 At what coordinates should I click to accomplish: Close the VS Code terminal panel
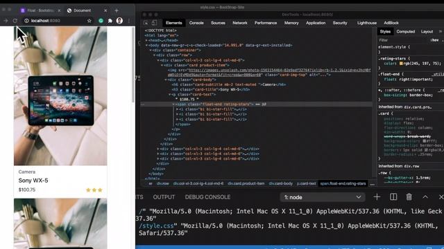point(441,197)
